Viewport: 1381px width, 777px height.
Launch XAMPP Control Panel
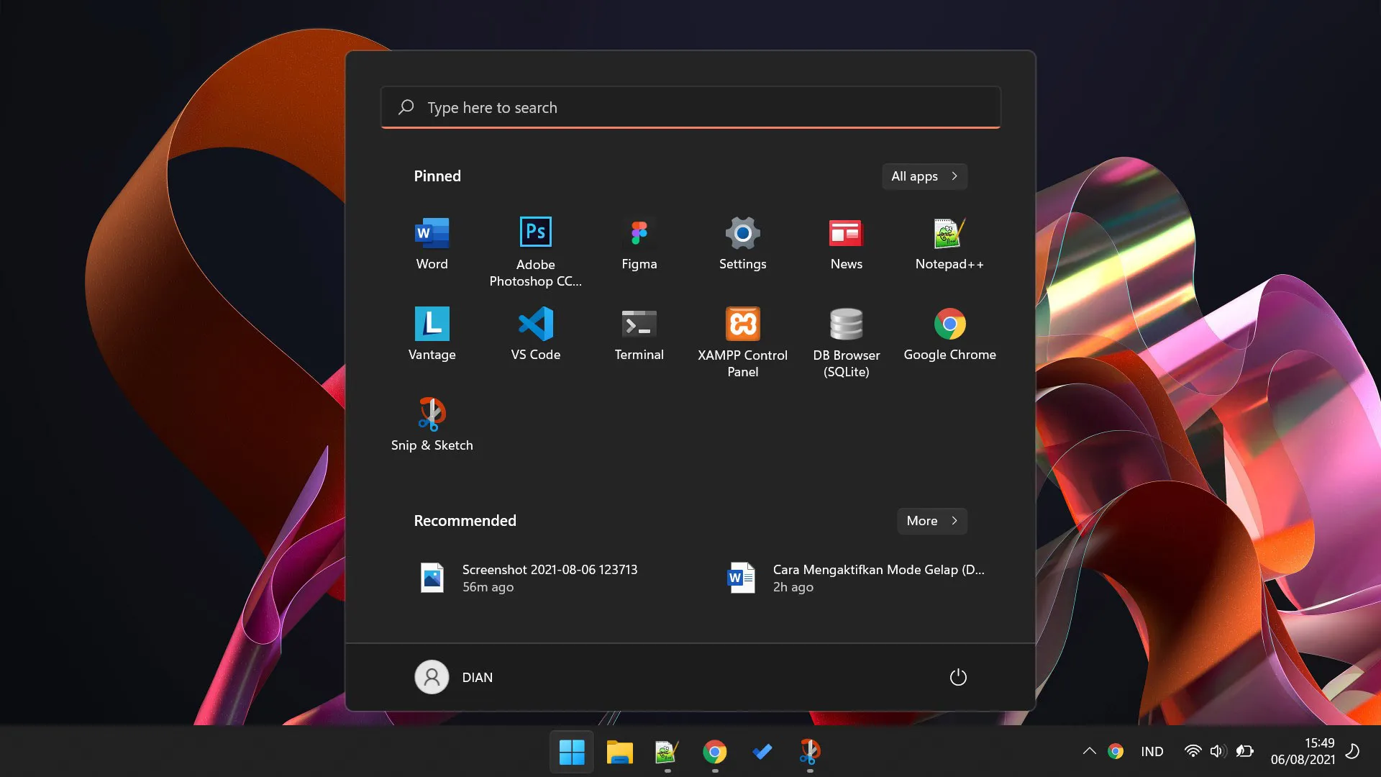click(x=742, y=341)
